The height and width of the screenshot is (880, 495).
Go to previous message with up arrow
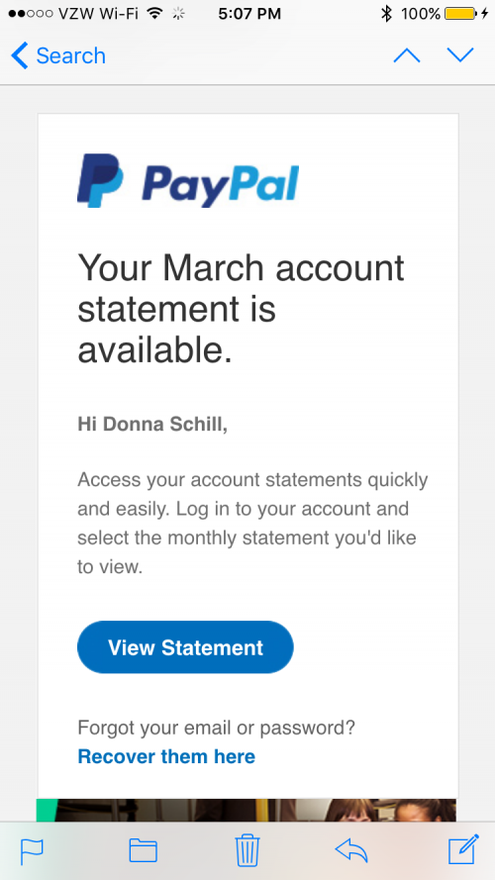[x=407, y=55]
